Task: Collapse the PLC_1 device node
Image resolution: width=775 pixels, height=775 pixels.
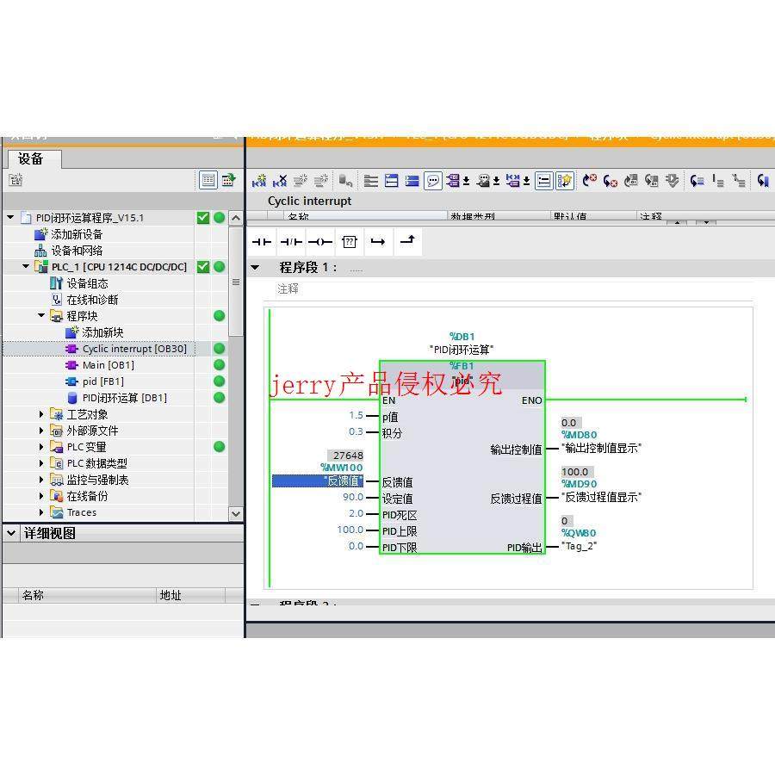Action: pos(26,266)
